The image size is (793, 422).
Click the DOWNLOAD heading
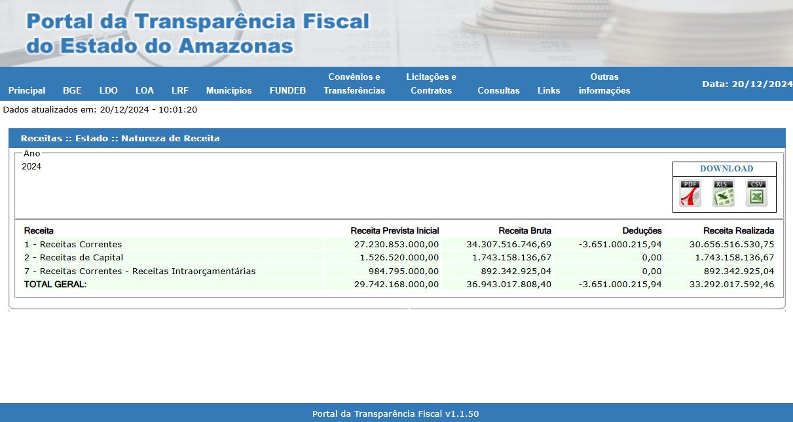click(x=726, y=169)
